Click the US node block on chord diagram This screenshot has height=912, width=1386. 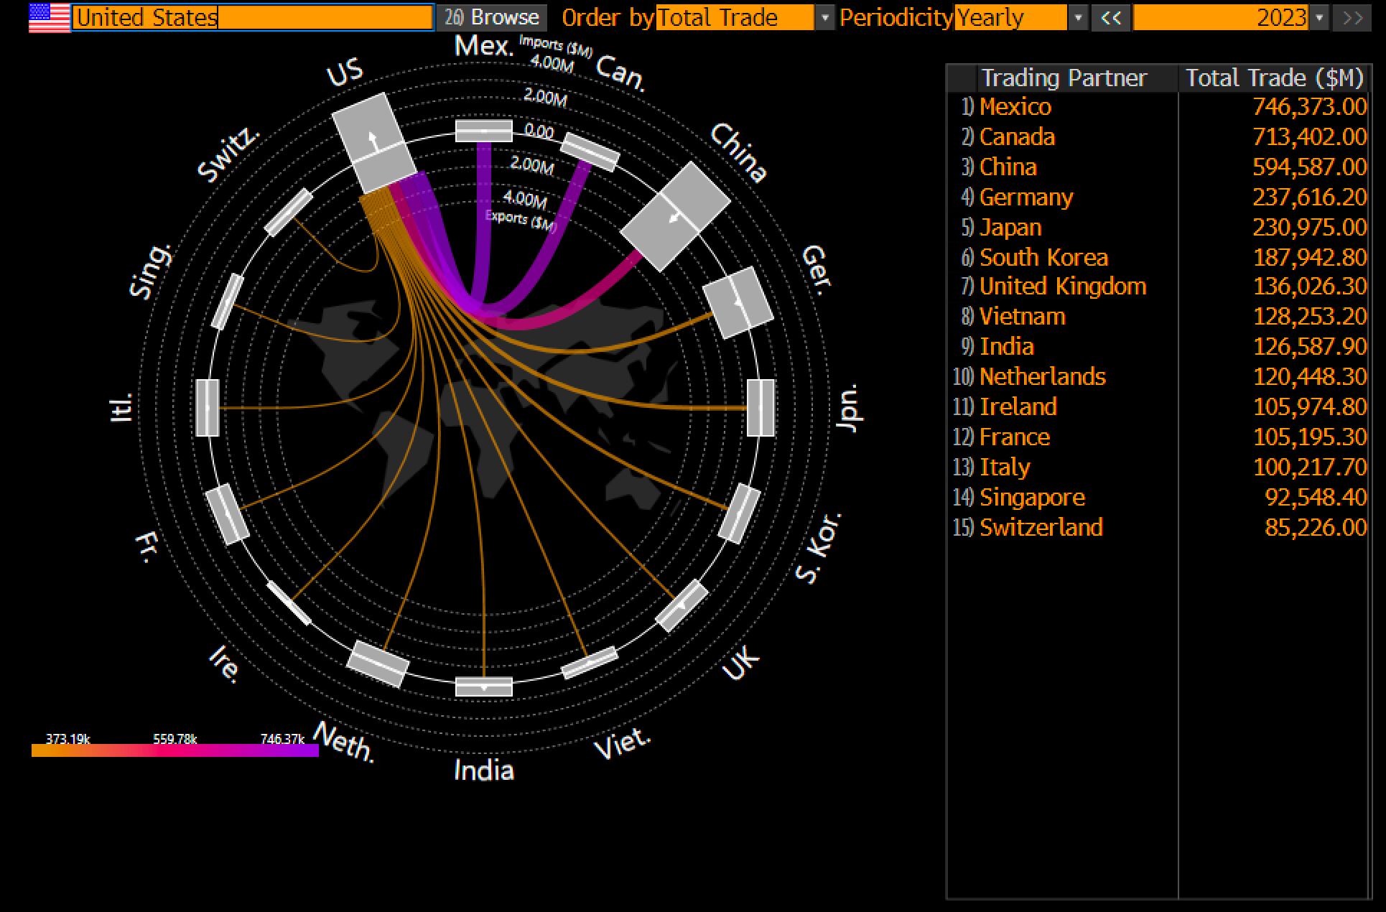click(374, 142)
